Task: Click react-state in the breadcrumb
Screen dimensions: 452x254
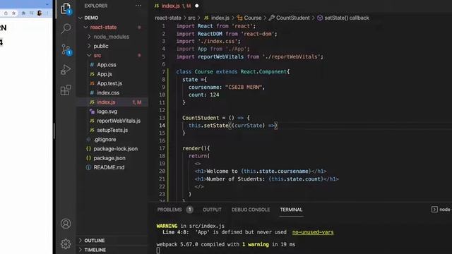Action: pyautogui.click(x=168, y=18)
